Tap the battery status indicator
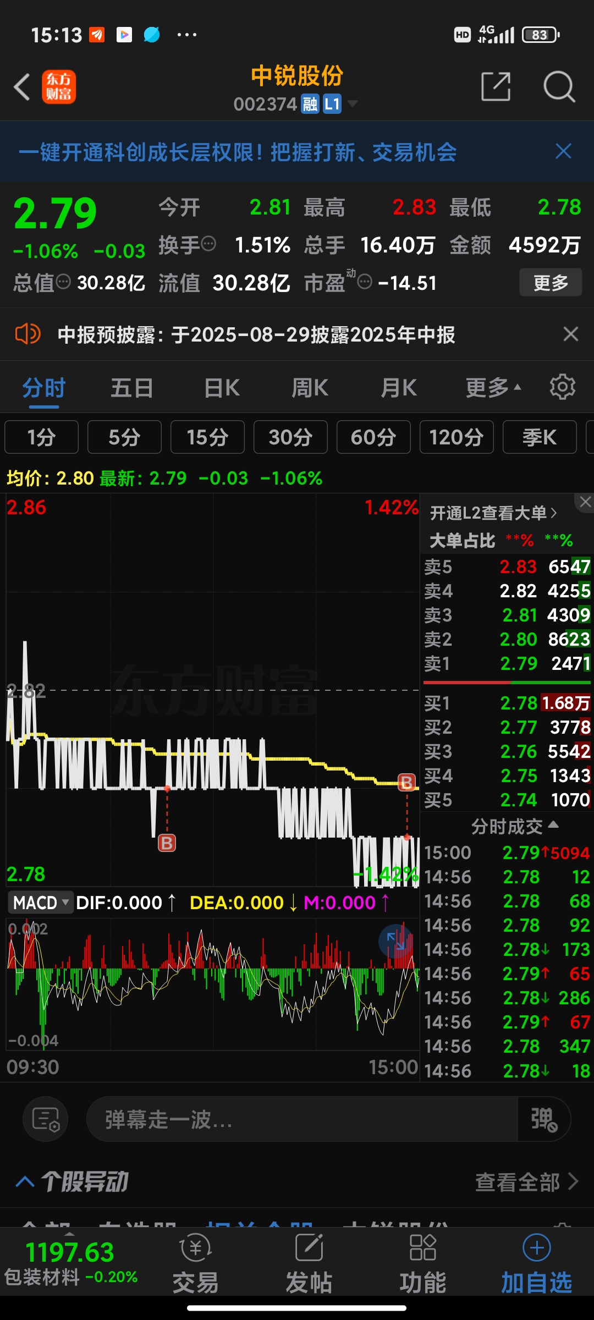This screenshot has width=594, height=1320. [541, 35]
